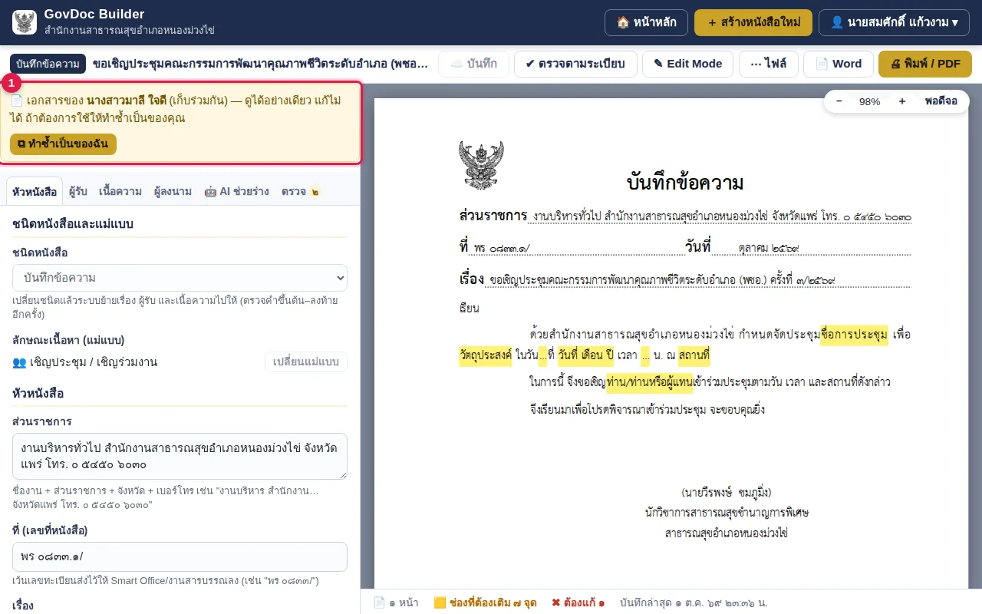The height and width of the screenshot is (614, 982).
Task: Switch to ผู้รับ tab
Action: click(x=77, y=191)
